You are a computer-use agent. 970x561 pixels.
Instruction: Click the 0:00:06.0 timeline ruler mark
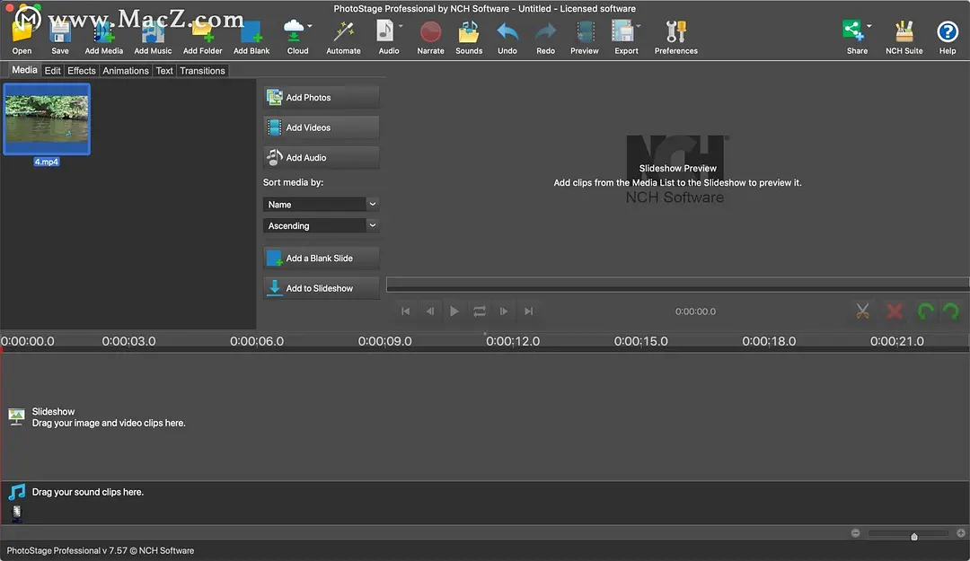257,341
